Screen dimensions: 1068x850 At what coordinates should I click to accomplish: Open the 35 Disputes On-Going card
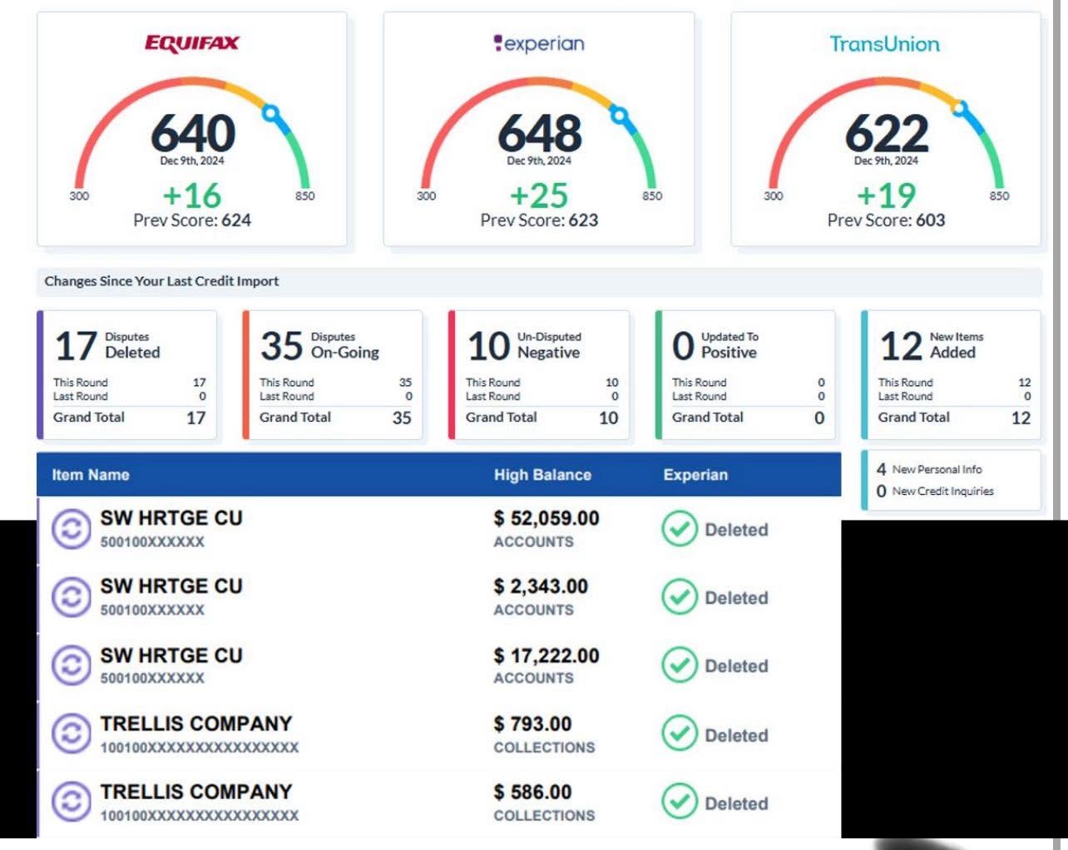333,374
